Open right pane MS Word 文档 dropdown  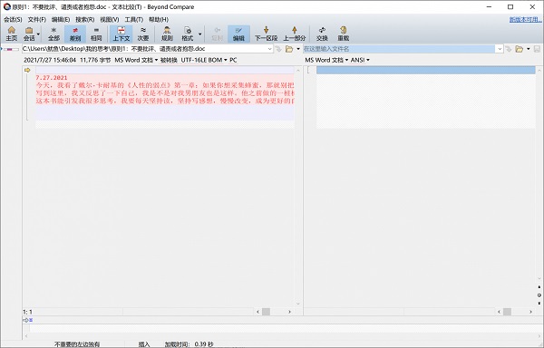326,60
